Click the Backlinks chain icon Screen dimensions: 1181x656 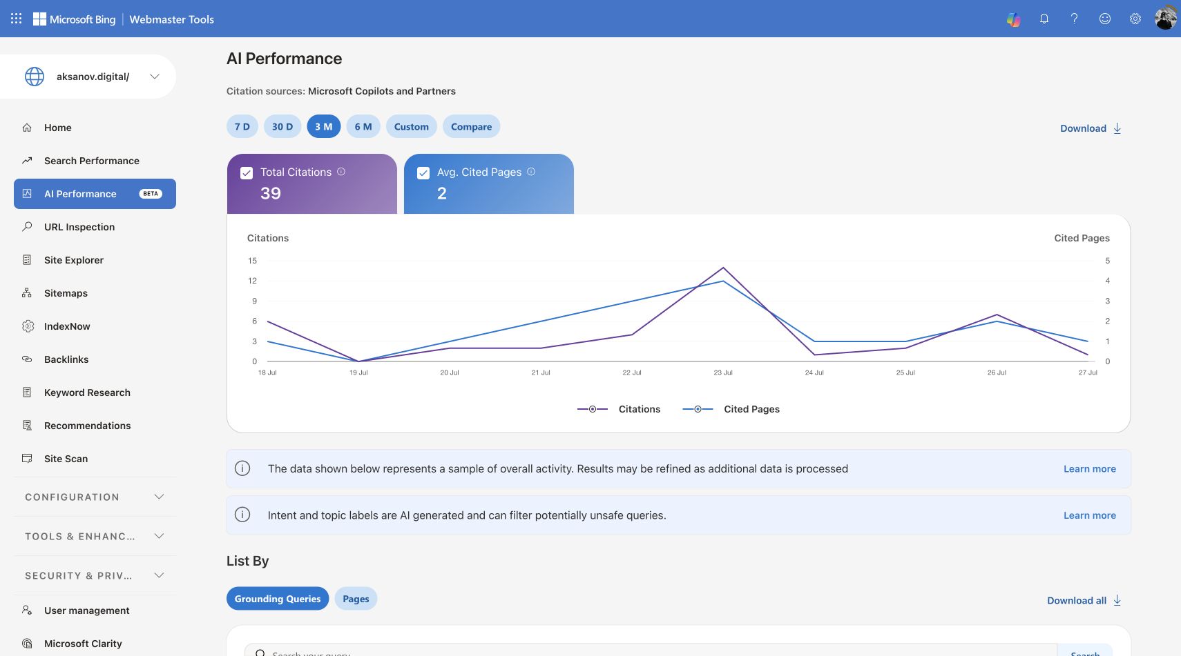(27, 359)
